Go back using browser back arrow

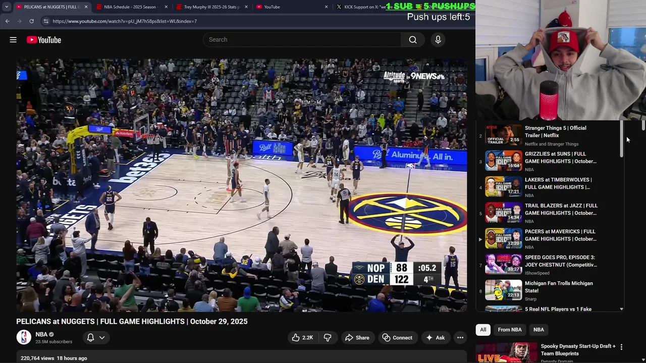[7, 21]
